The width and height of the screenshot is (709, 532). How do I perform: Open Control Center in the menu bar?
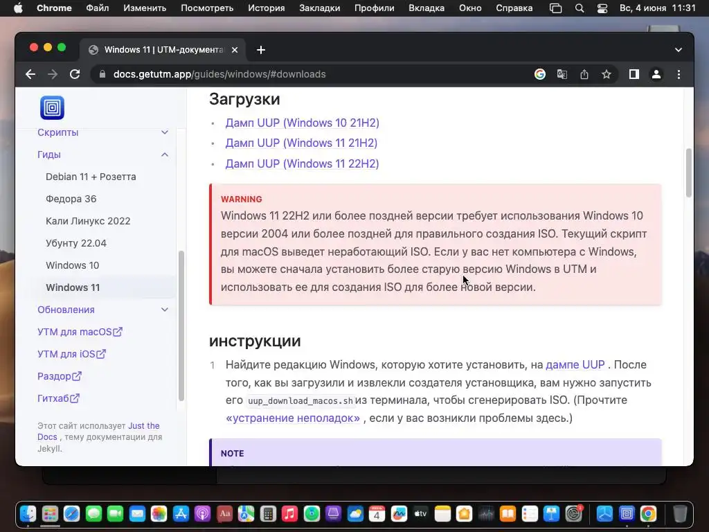click(602, 8)
